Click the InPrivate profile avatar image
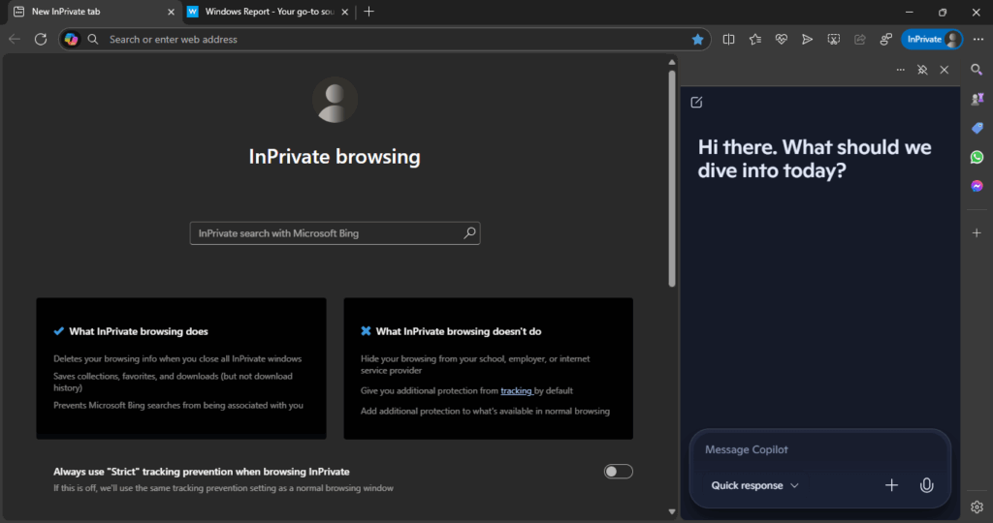The width and height of the screenshot is (993, 523). [335, 100]
